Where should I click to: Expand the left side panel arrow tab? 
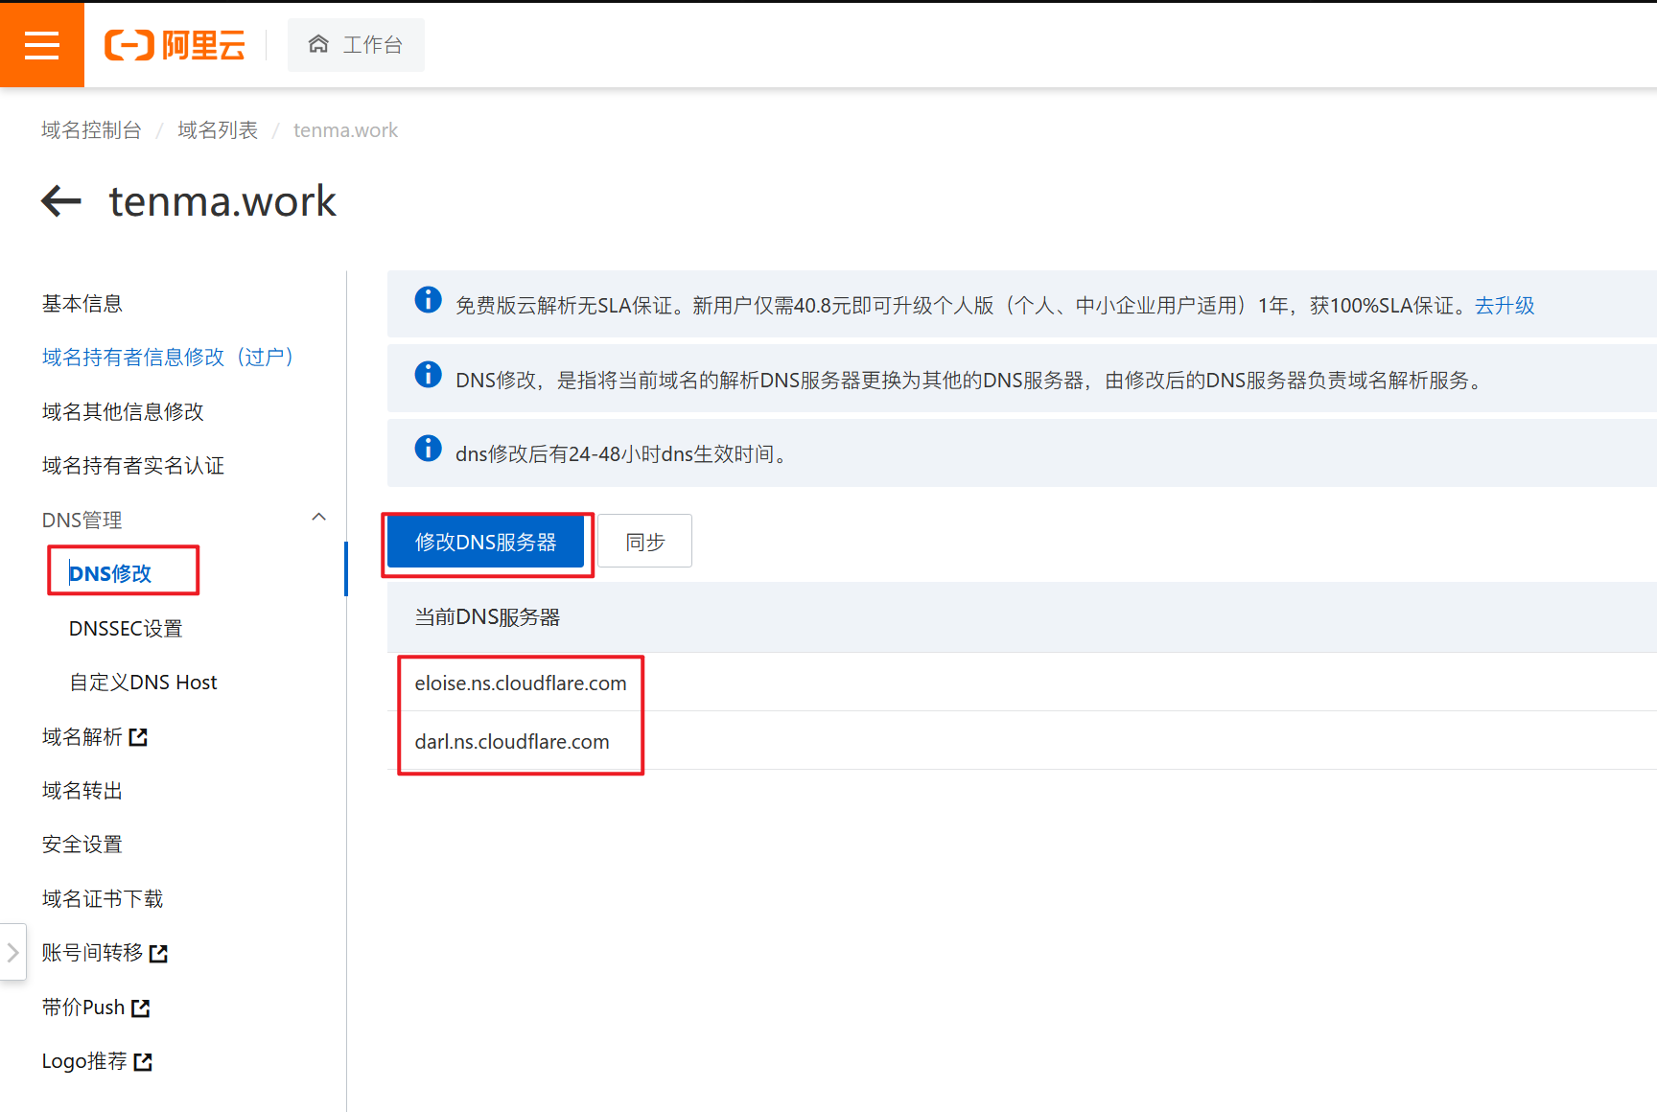(12, 952)
